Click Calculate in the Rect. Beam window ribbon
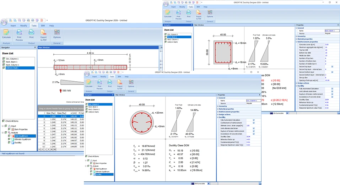This screenshot has width=340, height=185. pos(168,15)
